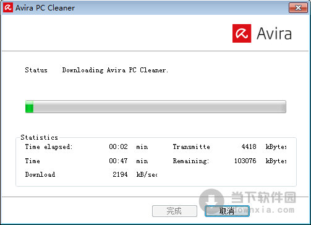The width and height of the screenshot is (311, 225).
Task: Click the 'Avira PC Cleaner' window title
Action: 45,8
